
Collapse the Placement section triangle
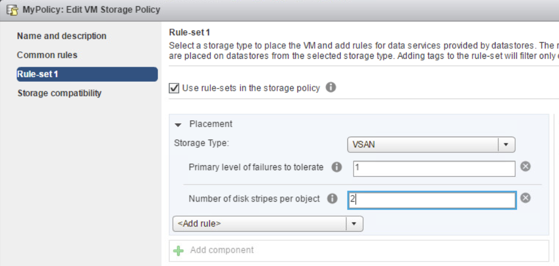178,125
